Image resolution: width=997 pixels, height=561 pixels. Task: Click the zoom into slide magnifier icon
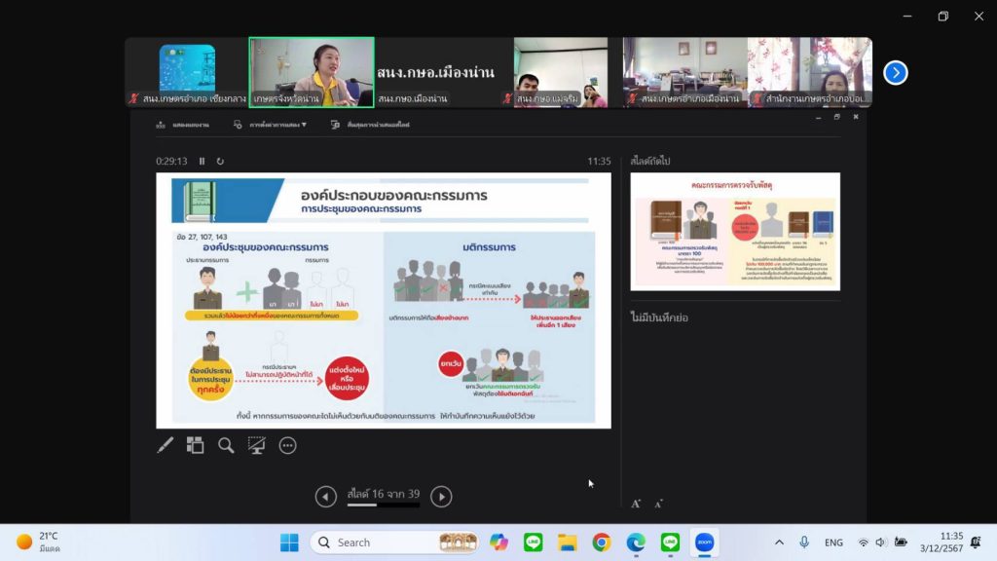point(226,445)
